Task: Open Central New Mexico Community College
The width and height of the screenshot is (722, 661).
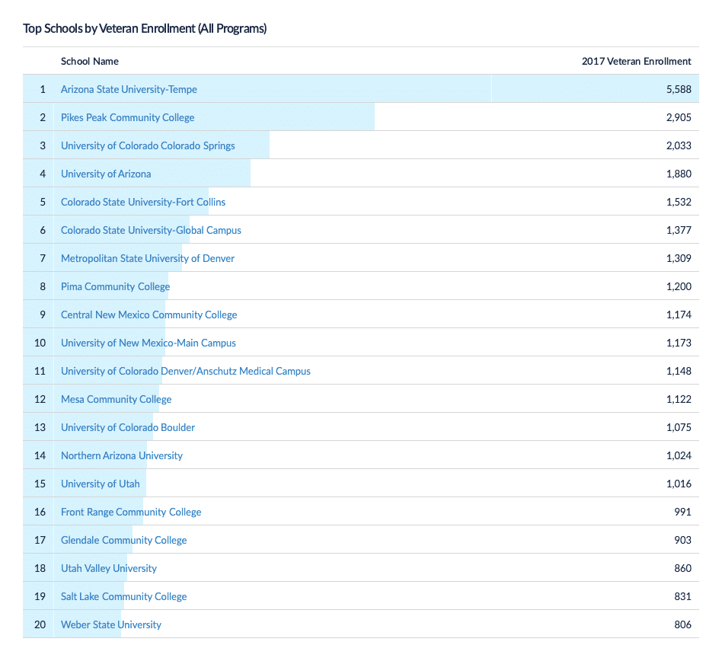Action: tap(149, 315)
